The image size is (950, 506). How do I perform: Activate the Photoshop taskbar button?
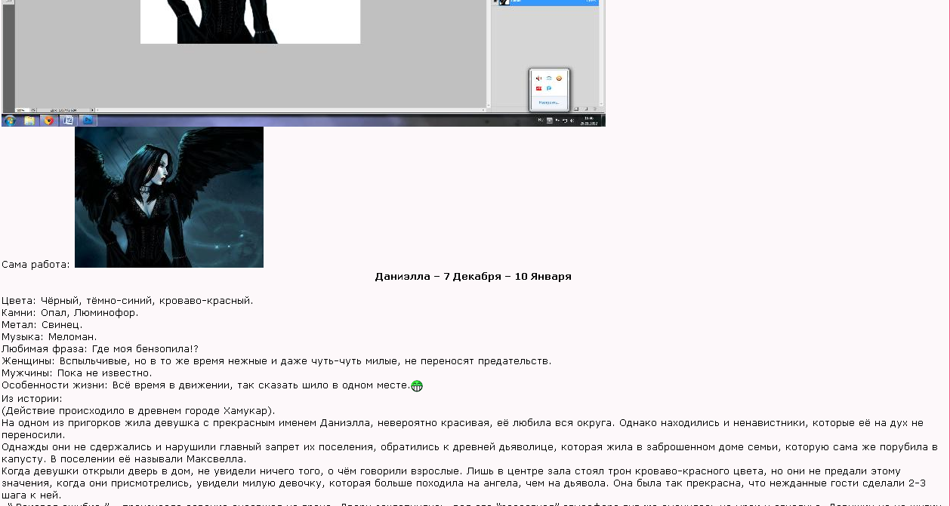[88, 120]
